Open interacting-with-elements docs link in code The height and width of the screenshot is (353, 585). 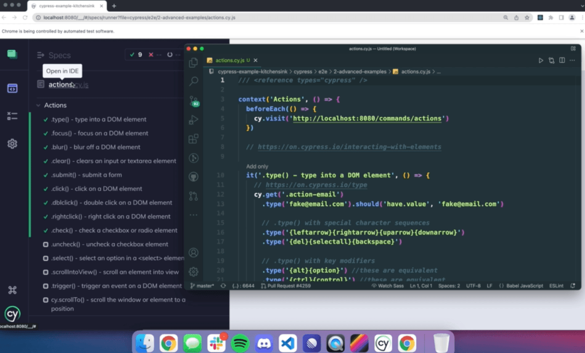pyautogui.click(x=350, y=147)
